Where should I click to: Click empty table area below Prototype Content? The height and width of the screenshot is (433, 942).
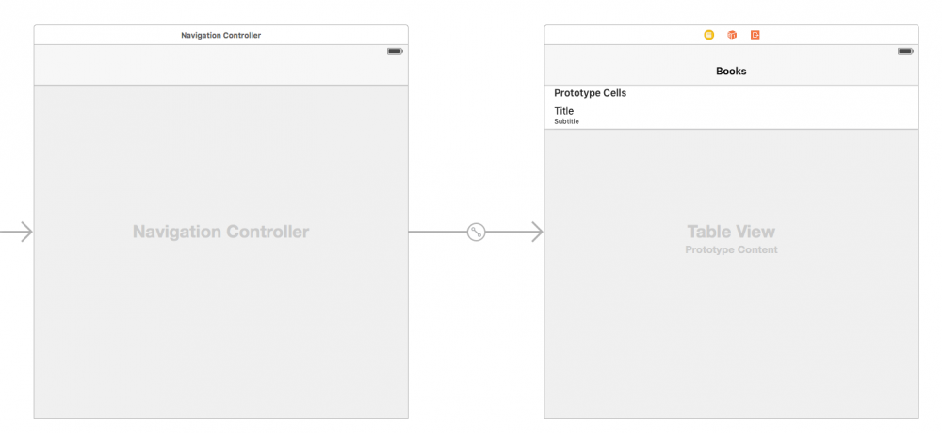[731, 339]
